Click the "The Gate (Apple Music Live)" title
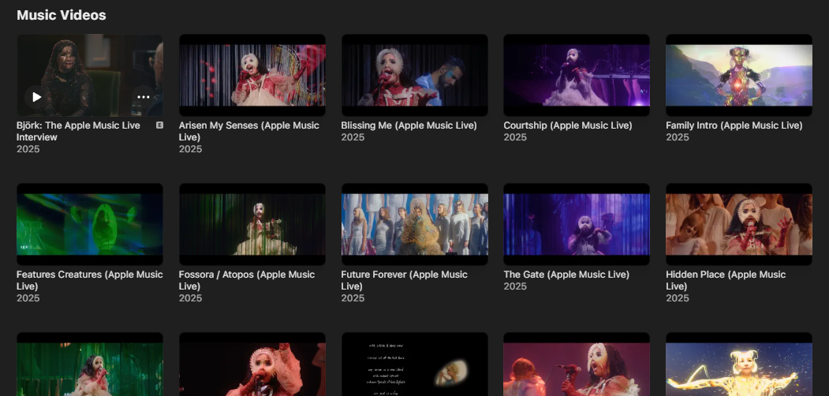This screenshot has width=829, height=396. [x=566, y=275]
